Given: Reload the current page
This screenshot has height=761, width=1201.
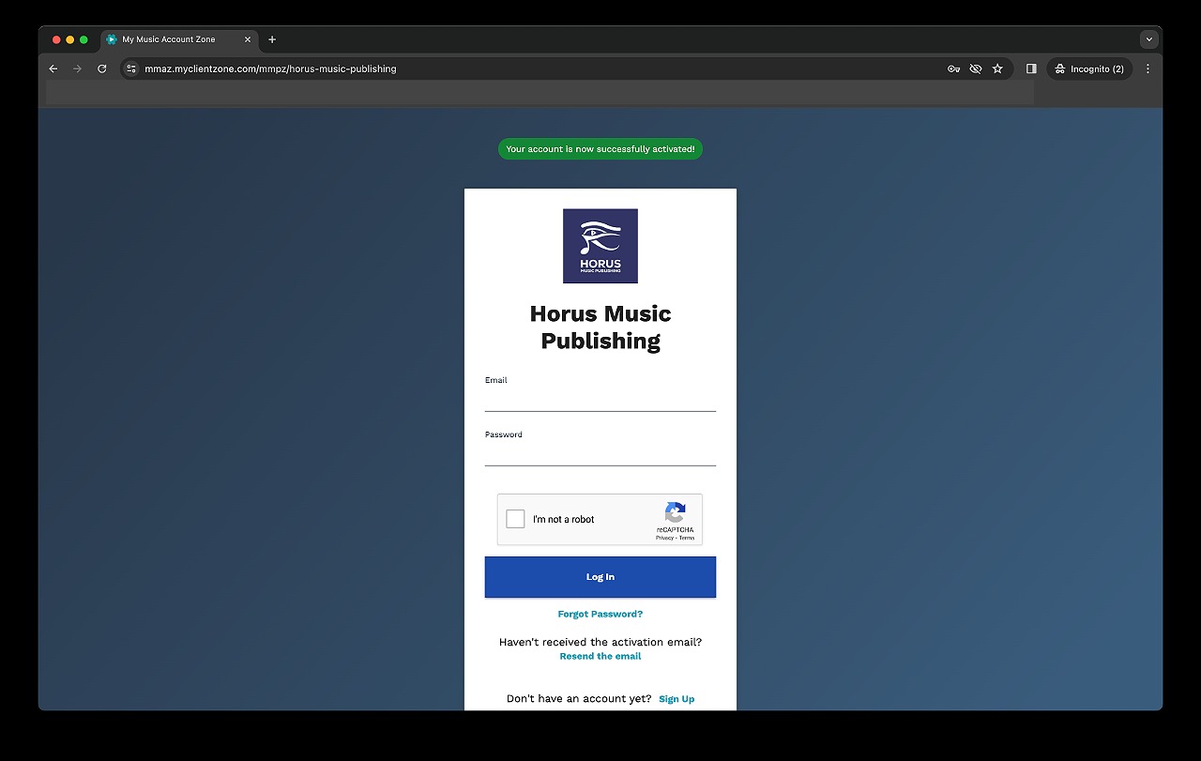Looking at the screenshot, I should click(102, 68).
